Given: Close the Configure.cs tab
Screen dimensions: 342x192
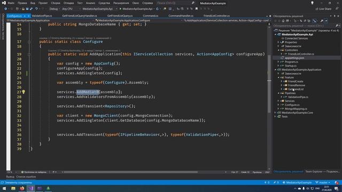Looking at the screenshot, I should pyautogui.click(x=28, y=16).
